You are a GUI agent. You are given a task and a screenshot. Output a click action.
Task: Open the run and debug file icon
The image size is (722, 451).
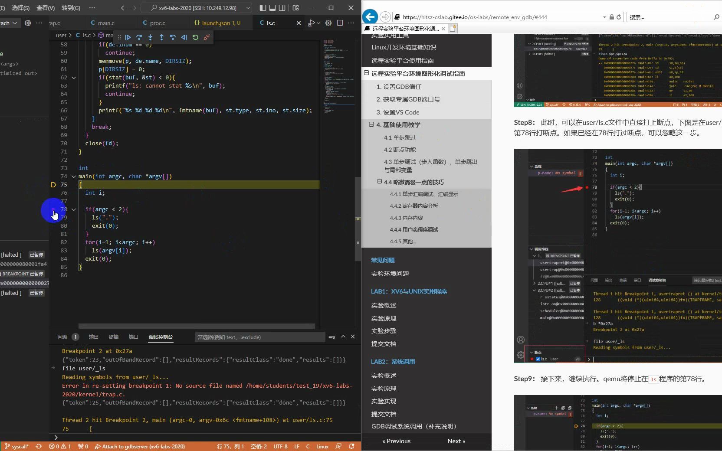point(311,23)
